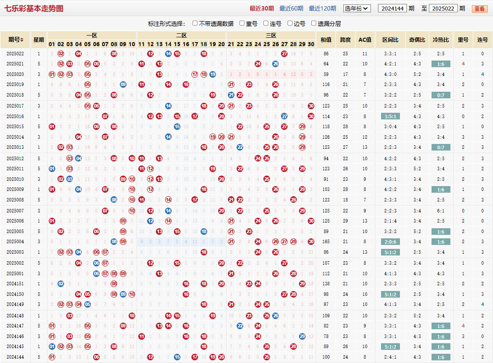The width and height of the screenshot is (493, 363).
Task: Click ball 24 in row 2025021
Action: click(x=258, y=64)
